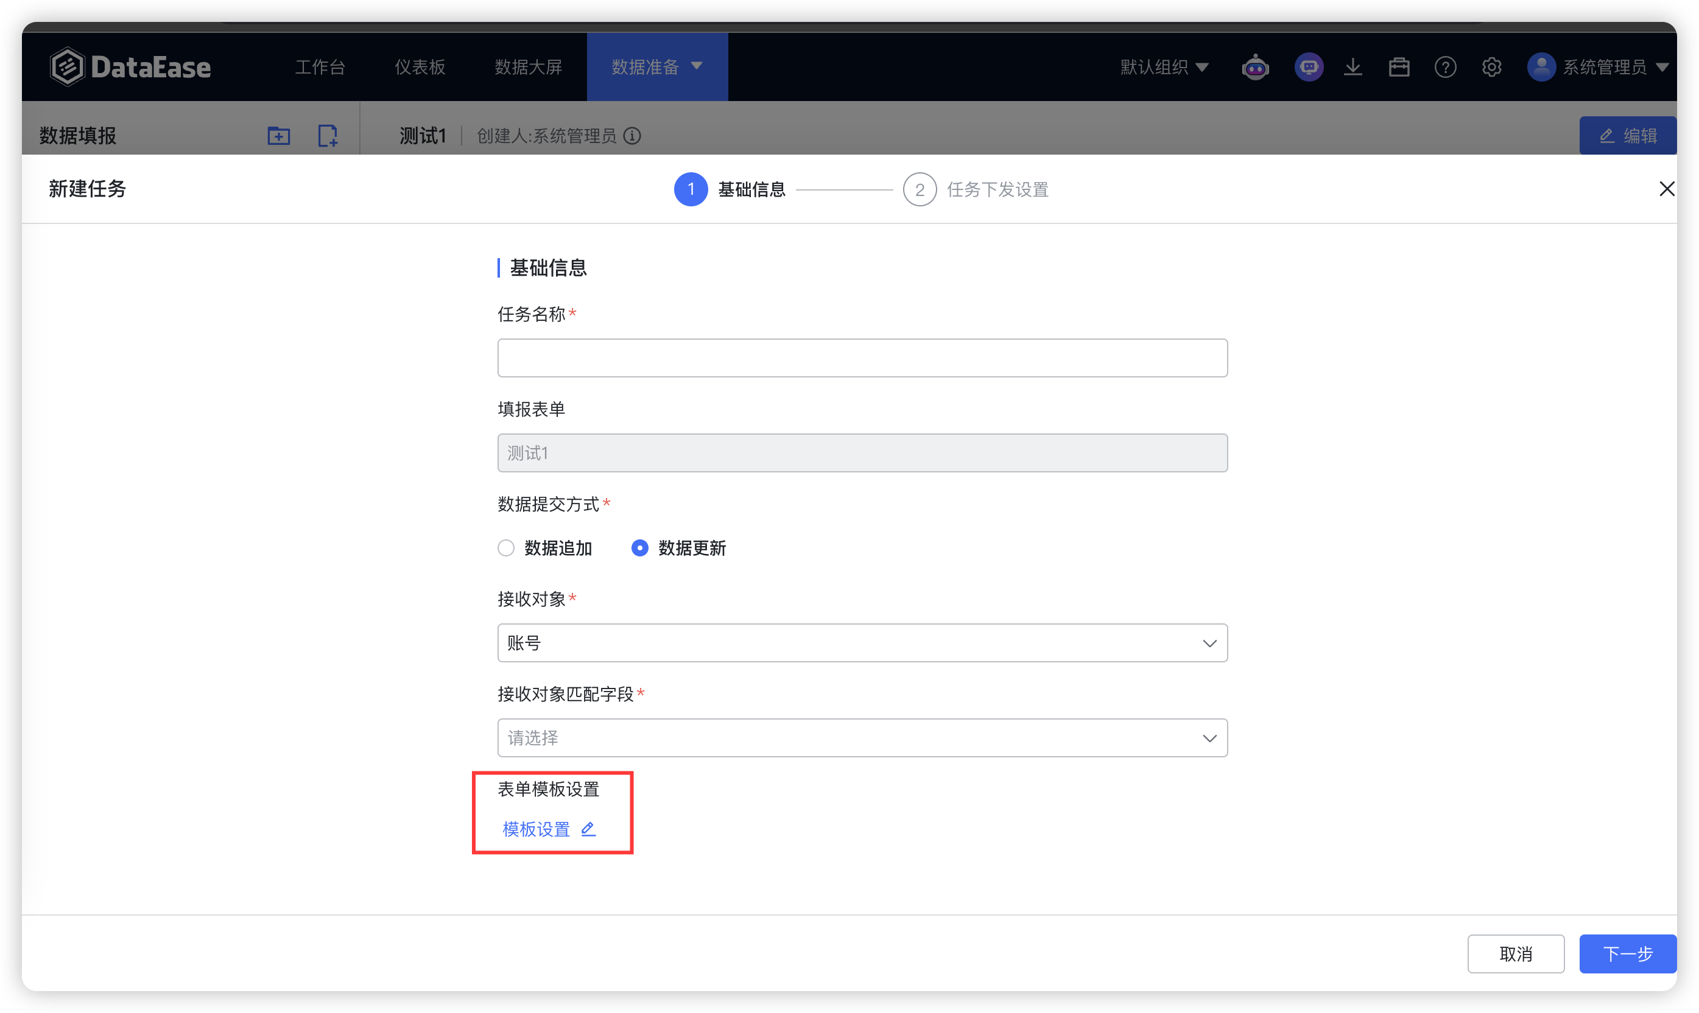
Task: Open the 模板设置 link
Action: tap(536, 829)
